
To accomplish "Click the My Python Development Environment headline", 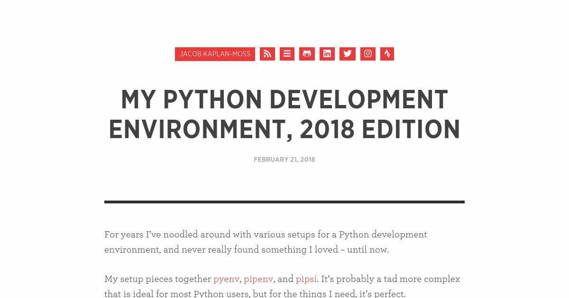I will [x=284, y=114].
